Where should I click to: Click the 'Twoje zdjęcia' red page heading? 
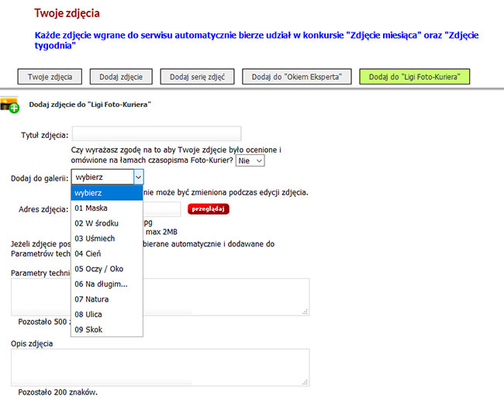coord(67,13)
